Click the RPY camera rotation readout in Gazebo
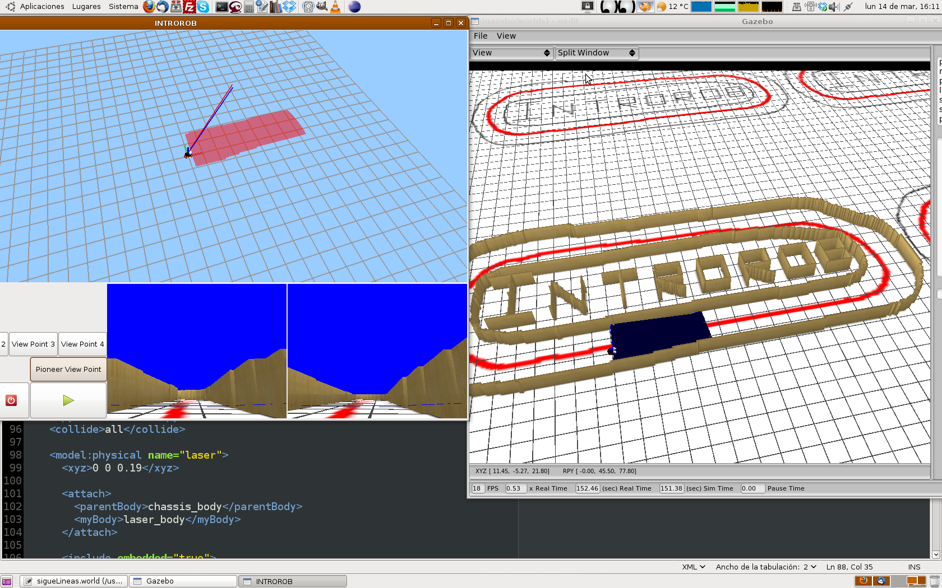Screen dimensions: 942x588 599,471
